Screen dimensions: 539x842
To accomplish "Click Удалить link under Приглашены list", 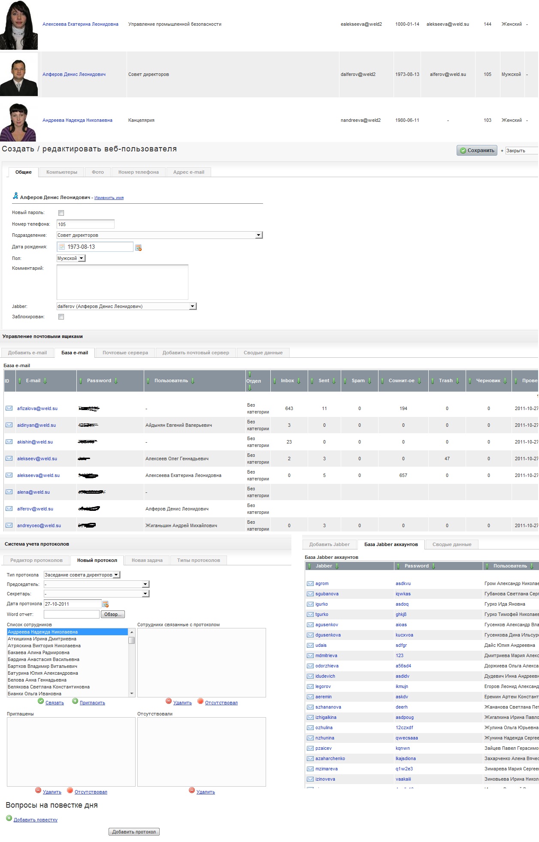I will coord(52,792).
